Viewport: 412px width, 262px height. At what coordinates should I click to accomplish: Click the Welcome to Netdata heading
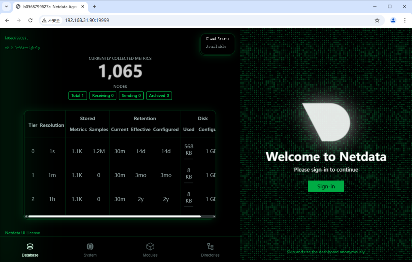pyautogui.click(x=326, y=157)
